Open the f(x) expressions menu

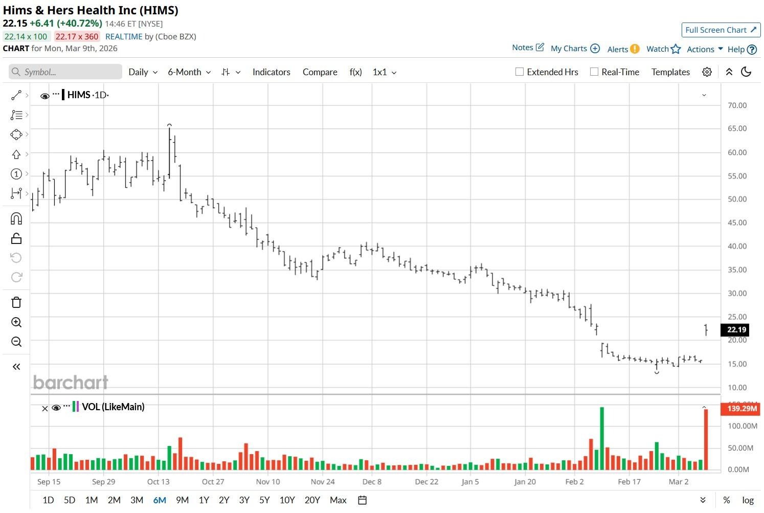[x=356, y=72]
